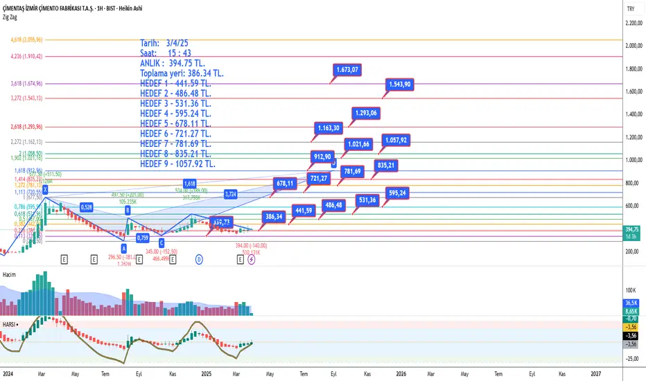Click the 781,69 price callout
The image size is (646, 381).
coord(352,171)
